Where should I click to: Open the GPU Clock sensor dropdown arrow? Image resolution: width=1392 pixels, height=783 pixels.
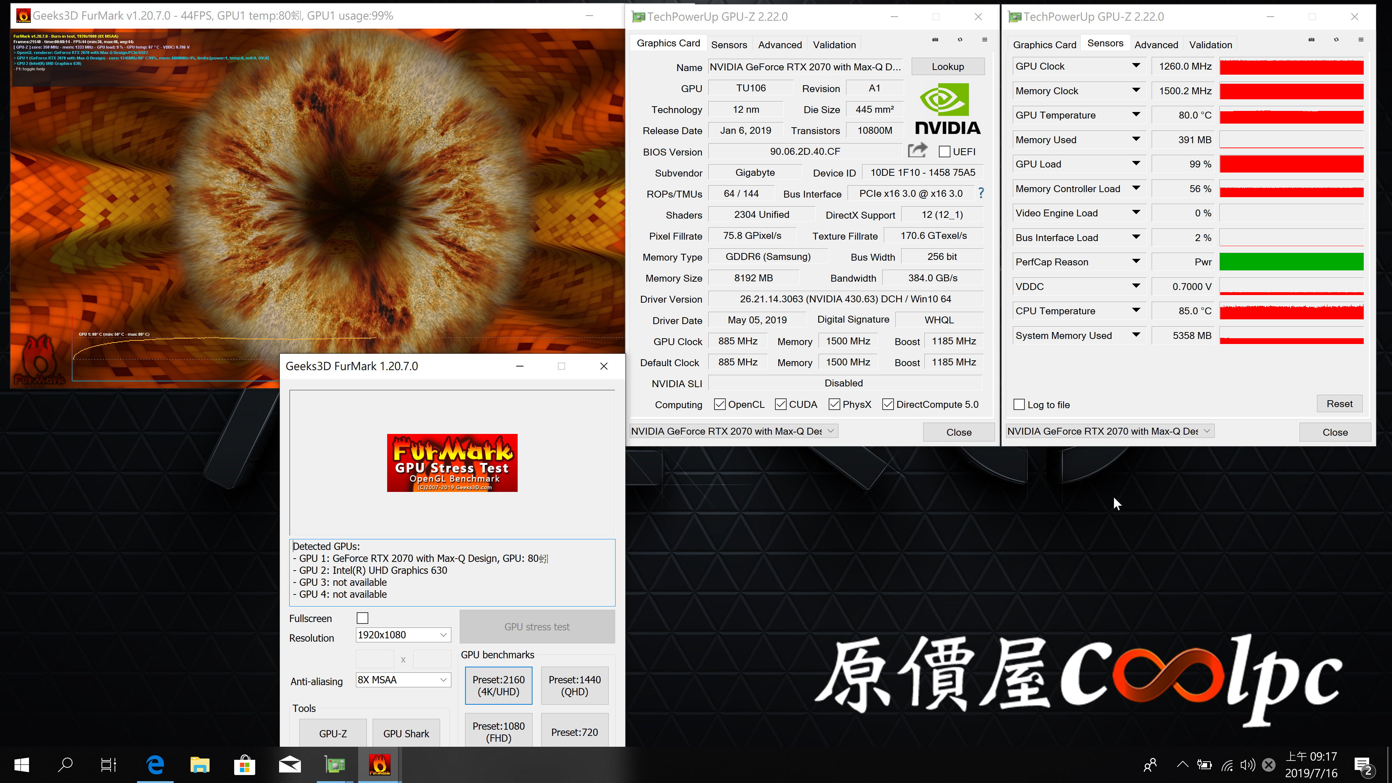pyautogui.click(x=1136, y=66)
